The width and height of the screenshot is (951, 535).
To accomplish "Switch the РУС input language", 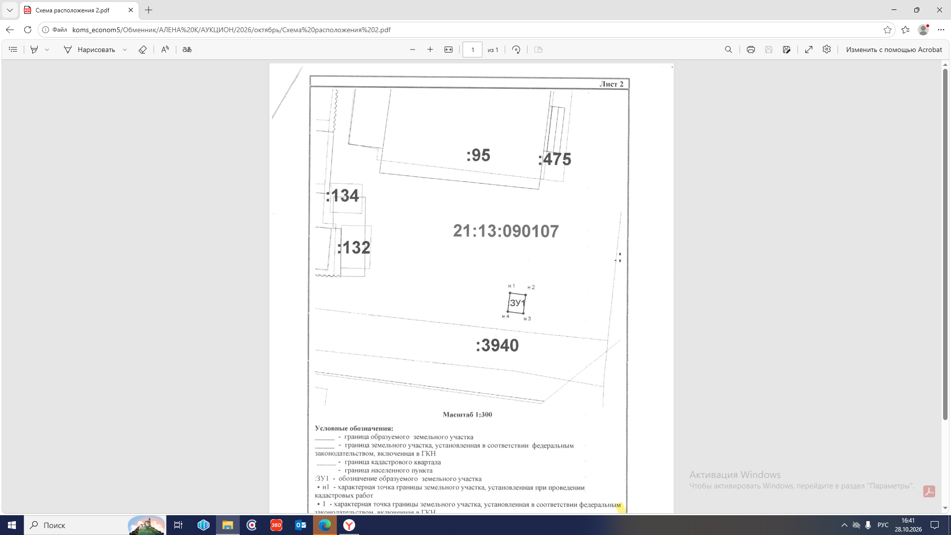I will (883, 525).
